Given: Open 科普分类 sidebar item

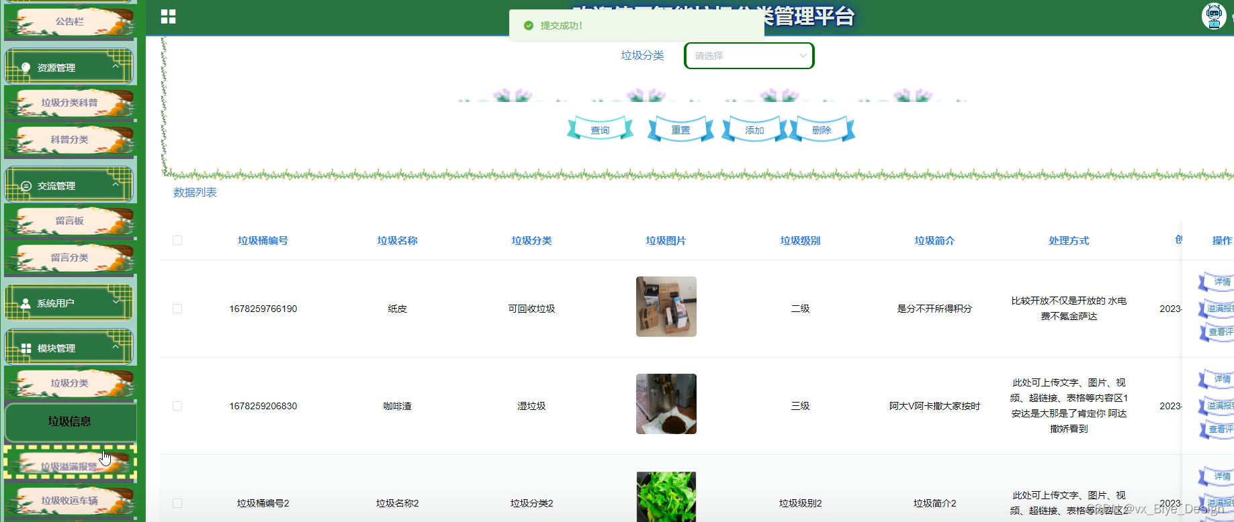Looking at the screenshot, I should click(x=69, y=140).
